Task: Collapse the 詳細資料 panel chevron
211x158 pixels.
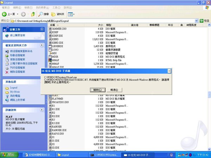Action: [x=42, y=110]
